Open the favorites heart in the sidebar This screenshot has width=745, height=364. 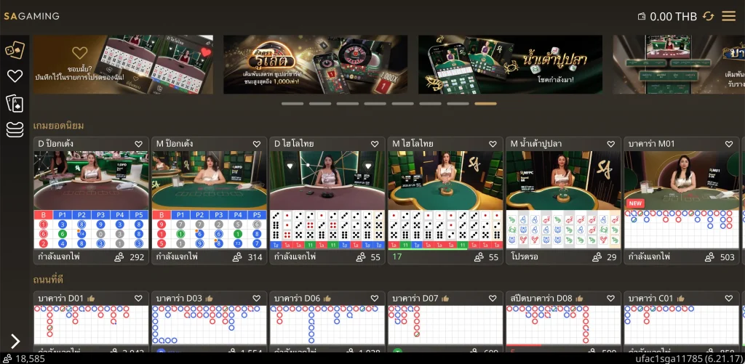(x=15, y=76)
